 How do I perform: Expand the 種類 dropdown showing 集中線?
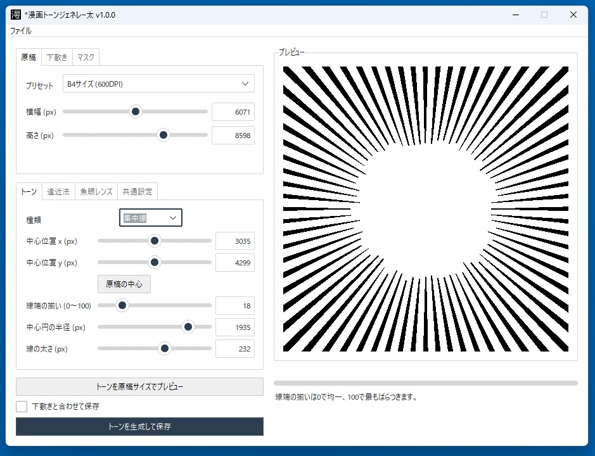pos(151,218)
